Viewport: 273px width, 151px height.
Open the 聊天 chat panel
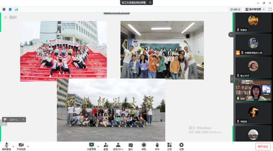pyautogui.click(x=131, y=146)
